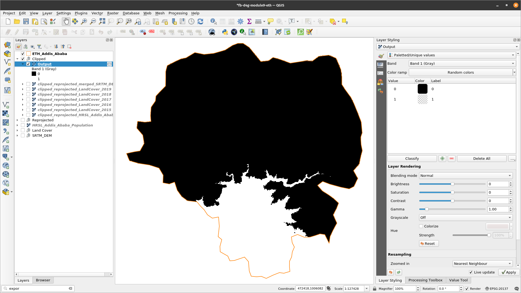Expand the SRTM_DEM group
Image resolution: width=521 pixels, height=293 pixels.
click(x=17, y=136)
